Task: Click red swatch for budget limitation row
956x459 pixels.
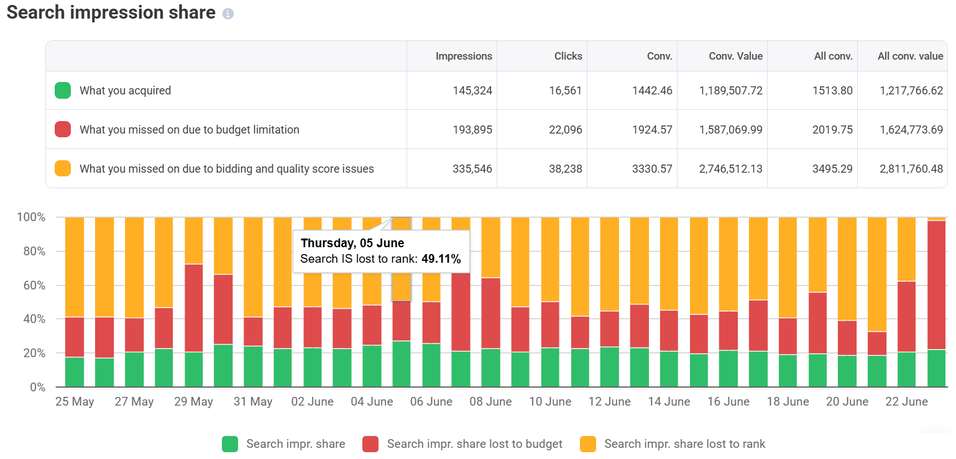Action: click(x=63, y=130)
